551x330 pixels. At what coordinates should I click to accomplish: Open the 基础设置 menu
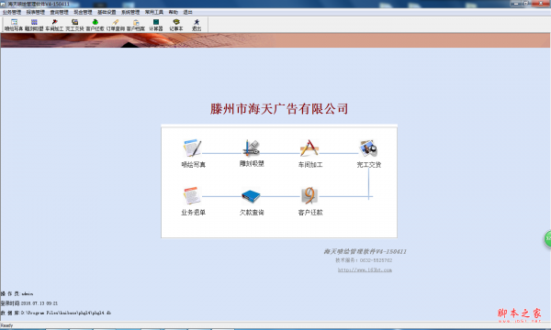107,12
